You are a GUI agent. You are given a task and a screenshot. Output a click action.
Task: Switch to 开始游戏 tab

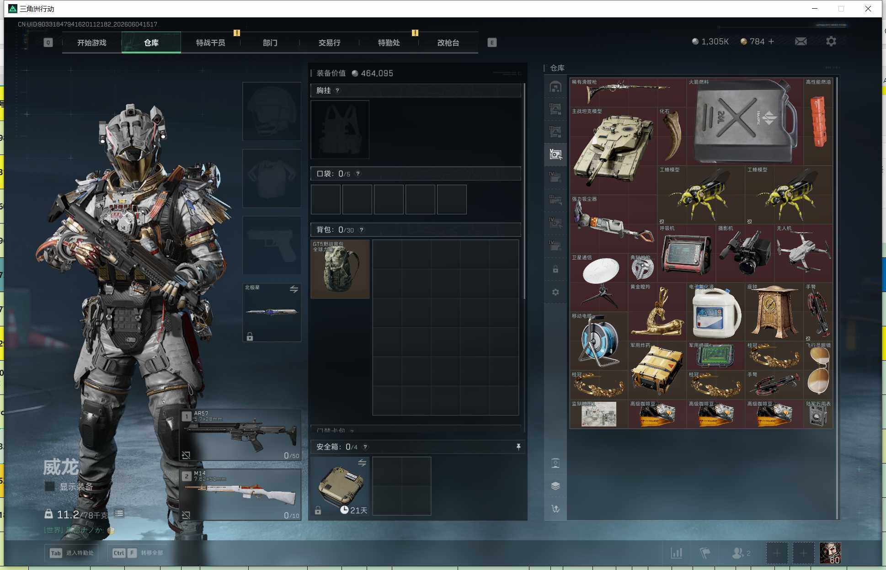92,43
